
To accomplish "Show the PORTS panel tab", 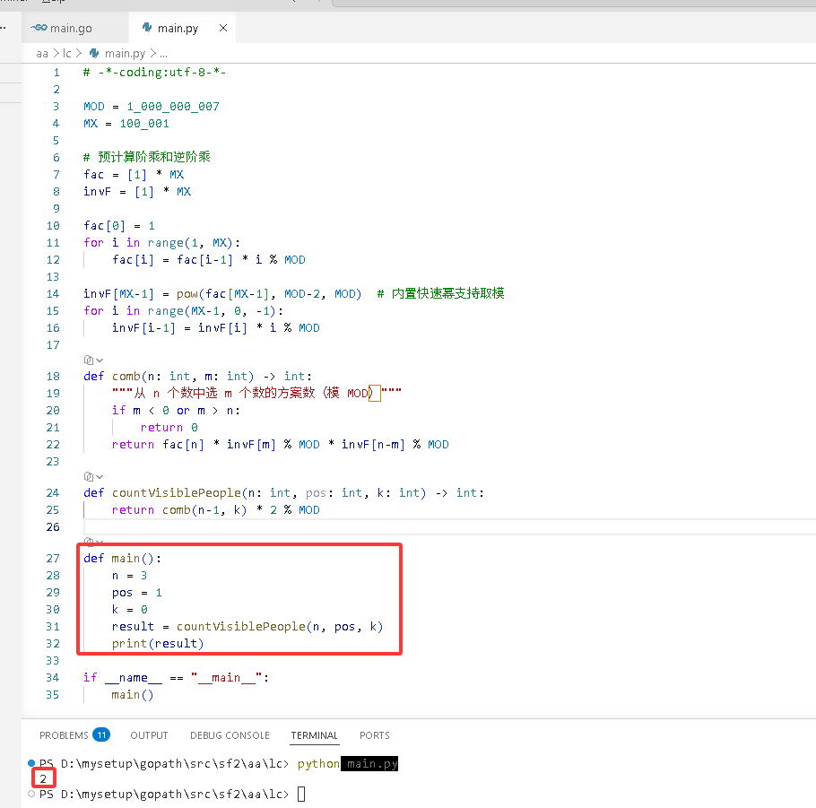I will (x=375, y=735).
